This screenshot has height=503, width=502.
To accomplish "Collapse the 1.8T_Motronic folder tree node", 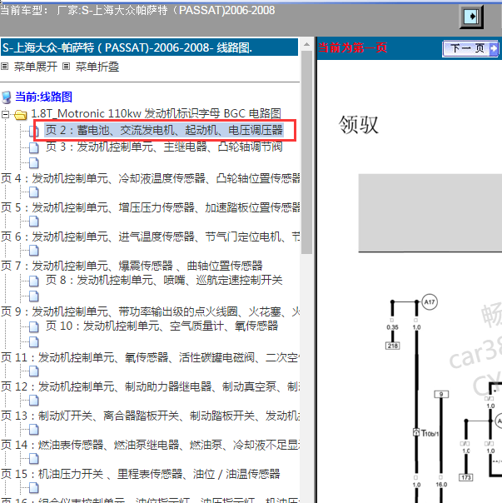I will pyautogui.click(x=5, y=114).
